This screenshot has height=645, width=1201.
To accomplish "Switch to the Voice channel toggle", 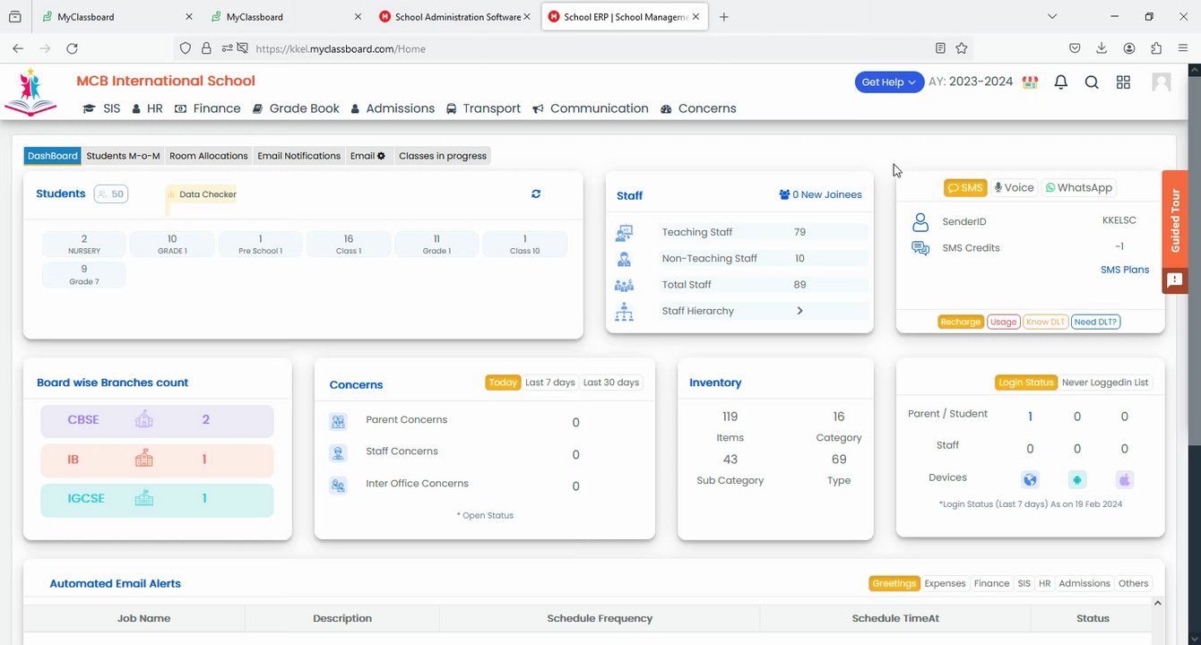I will coord(1014,188).
